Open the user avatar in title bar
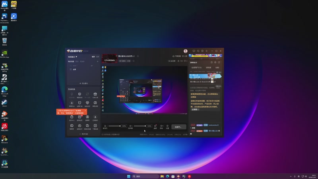Screen dimensions: 318x179 185,51
